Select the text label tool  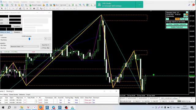pos(31,9)
